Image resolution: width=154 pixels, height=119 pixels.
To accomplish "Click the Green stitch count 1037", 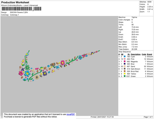I will pos(128,76).
